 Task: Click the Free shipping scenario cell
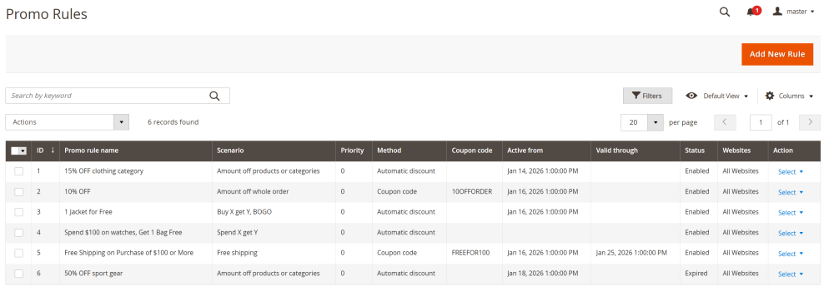click(x=237, y=253)
